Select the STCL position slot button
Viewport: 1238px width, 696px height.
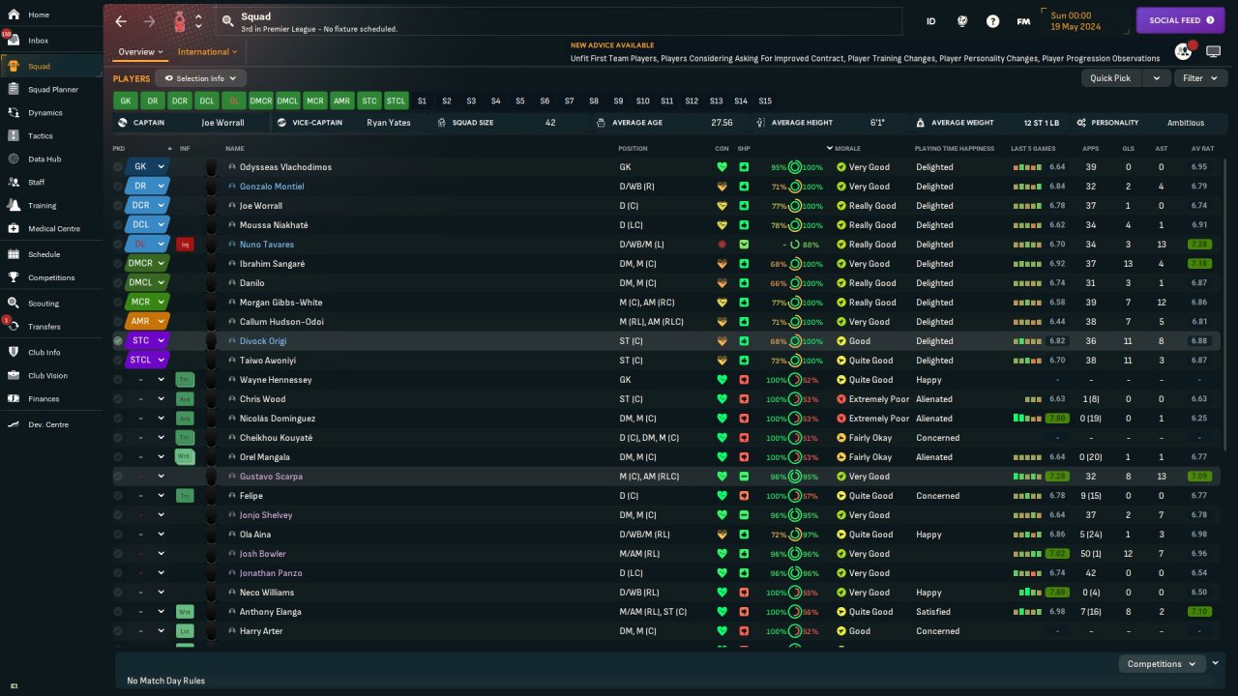pyautogui.click(x=396, y=101)
